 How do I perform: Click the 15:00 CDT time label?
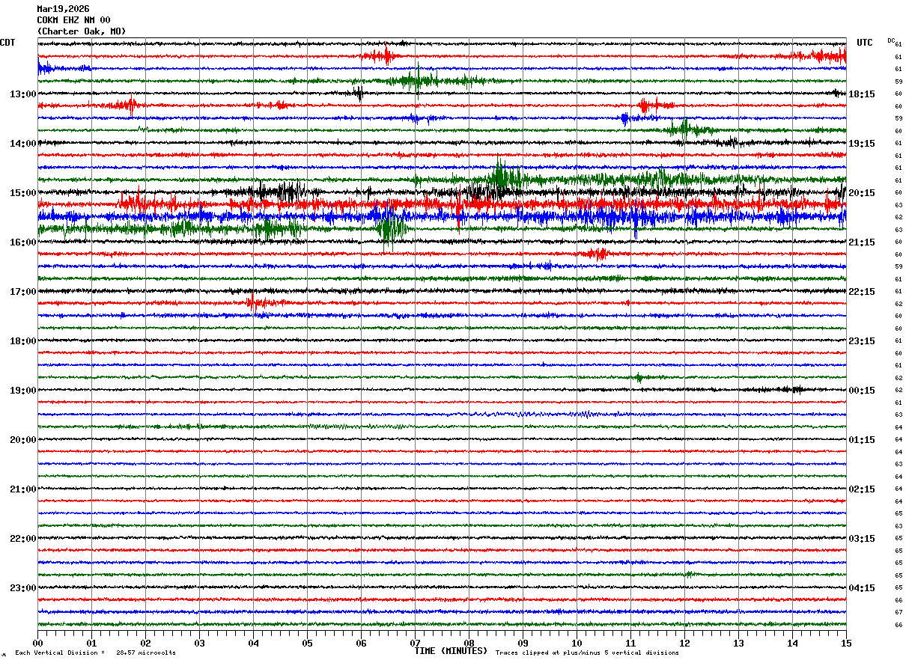22,193
